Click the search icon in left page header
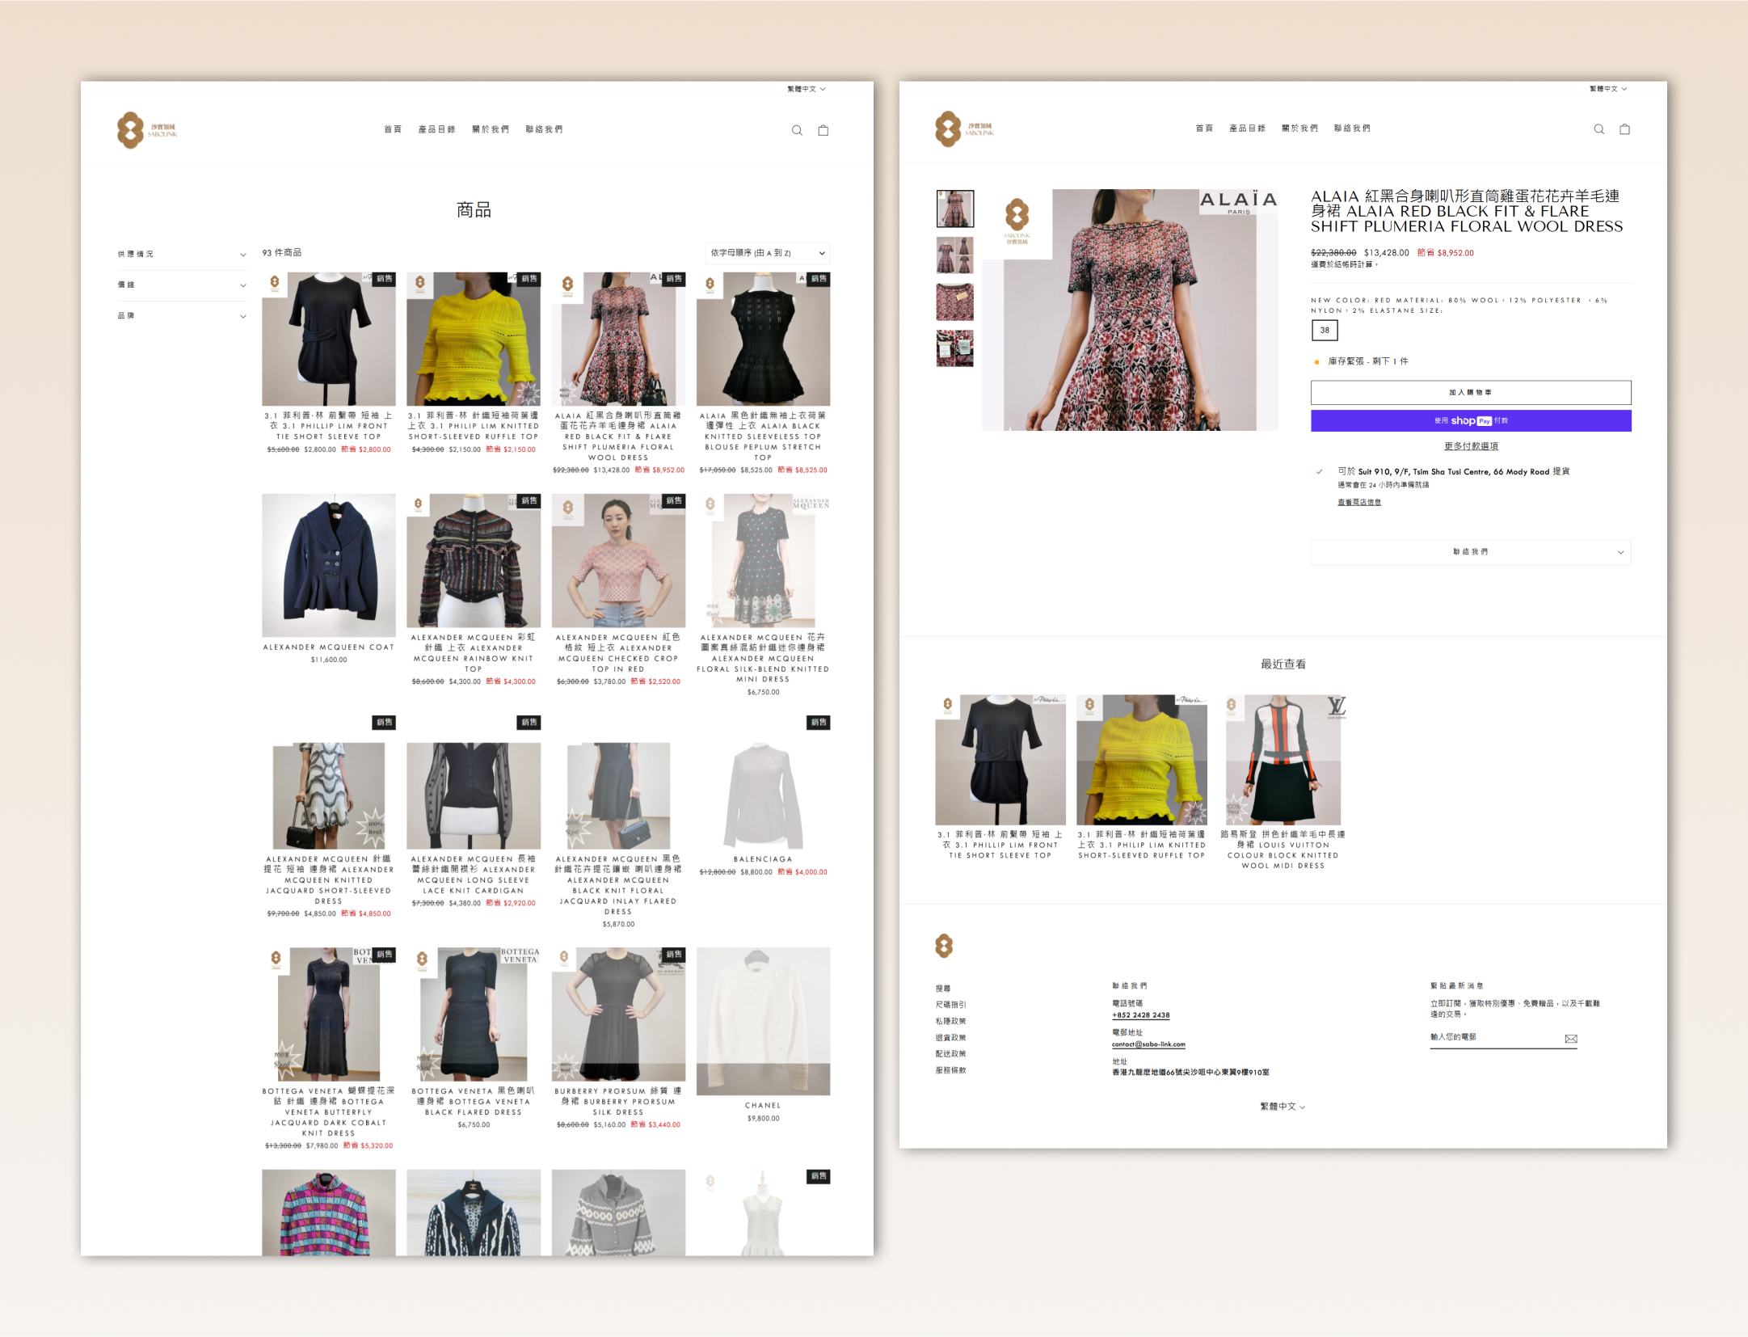1748x1337 pixels. (797, 130)
